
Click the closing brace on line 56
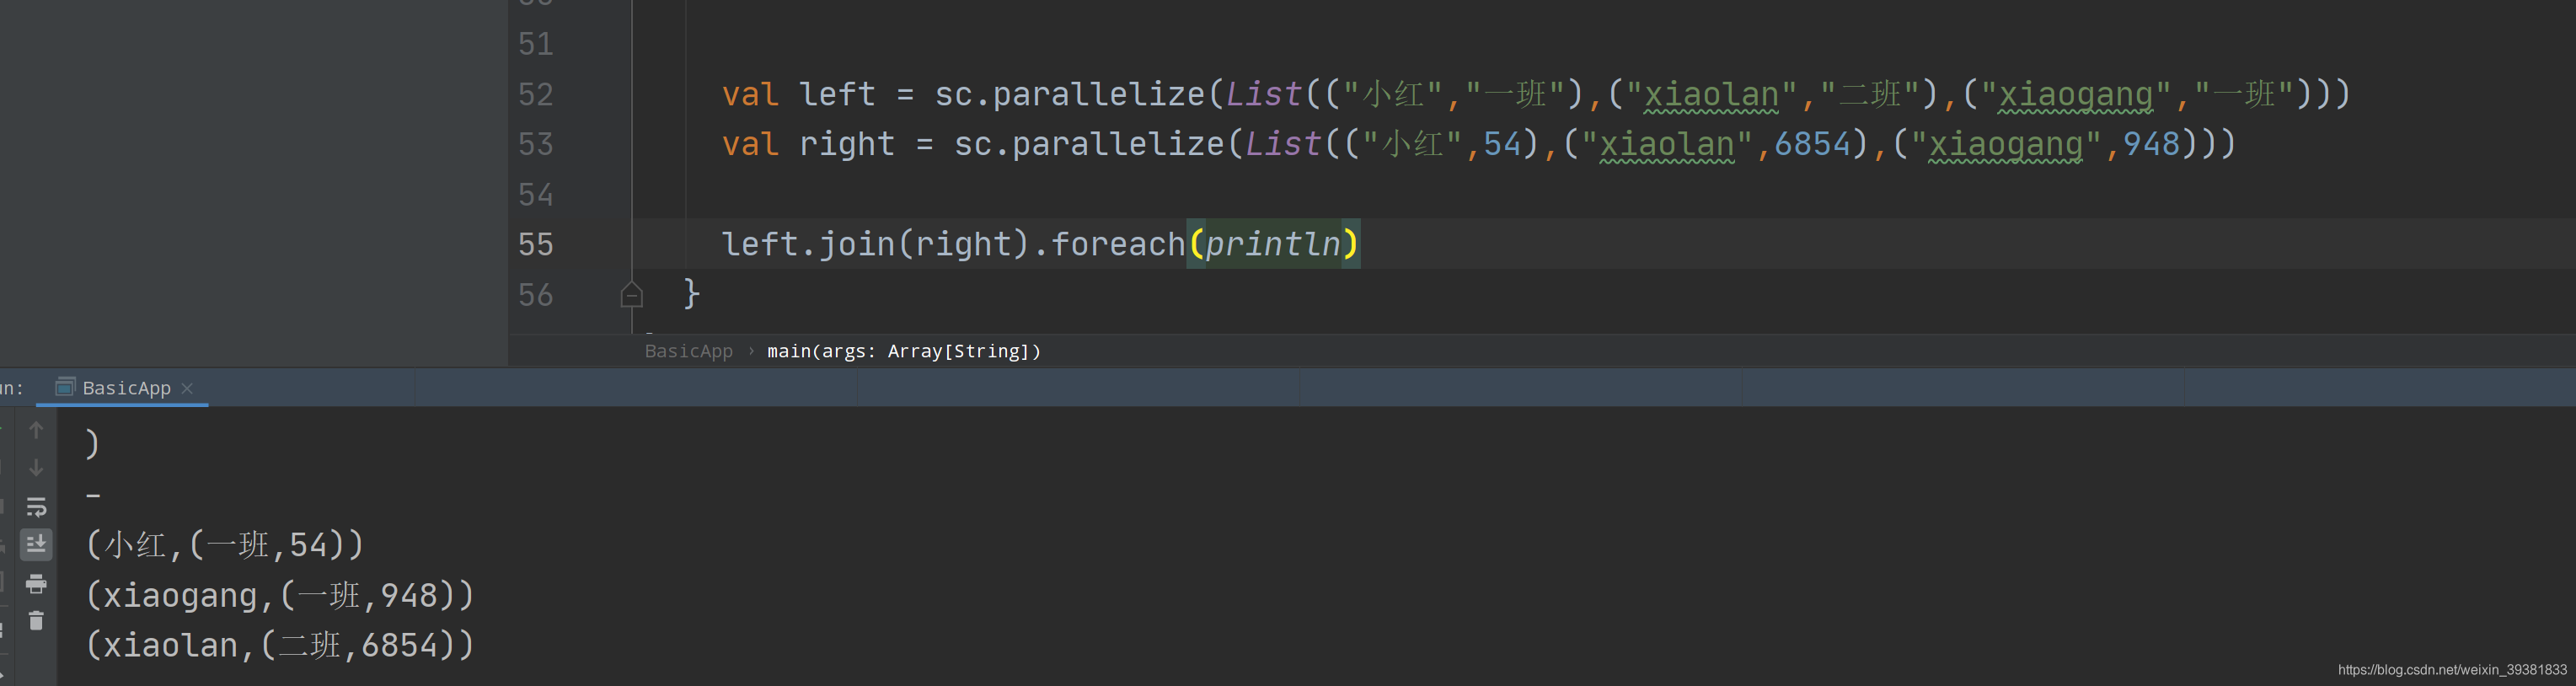[x=691, y=294]
